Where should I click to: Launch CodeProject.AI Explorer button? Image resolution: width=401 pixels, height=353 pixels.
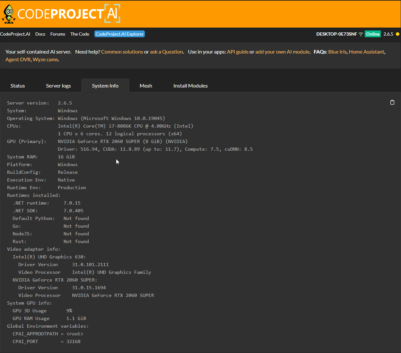[119, 34]
